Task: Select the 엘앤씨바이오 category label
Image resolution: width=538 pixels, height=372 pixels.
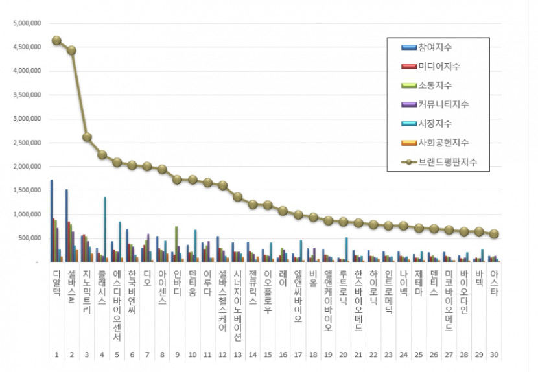Action: 298,296
